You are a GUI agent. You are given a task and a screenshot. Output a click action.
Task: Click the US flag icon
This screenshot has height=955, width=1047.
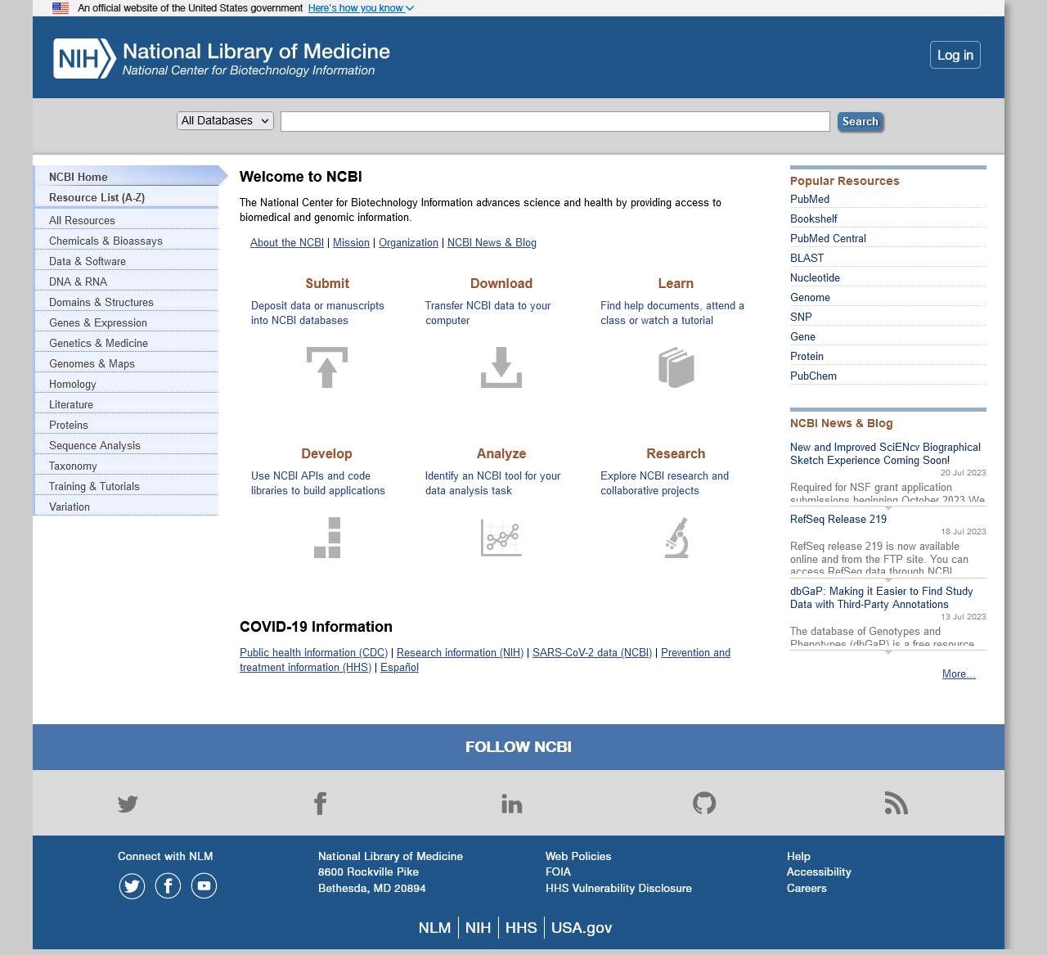click(x=61, y=8)
